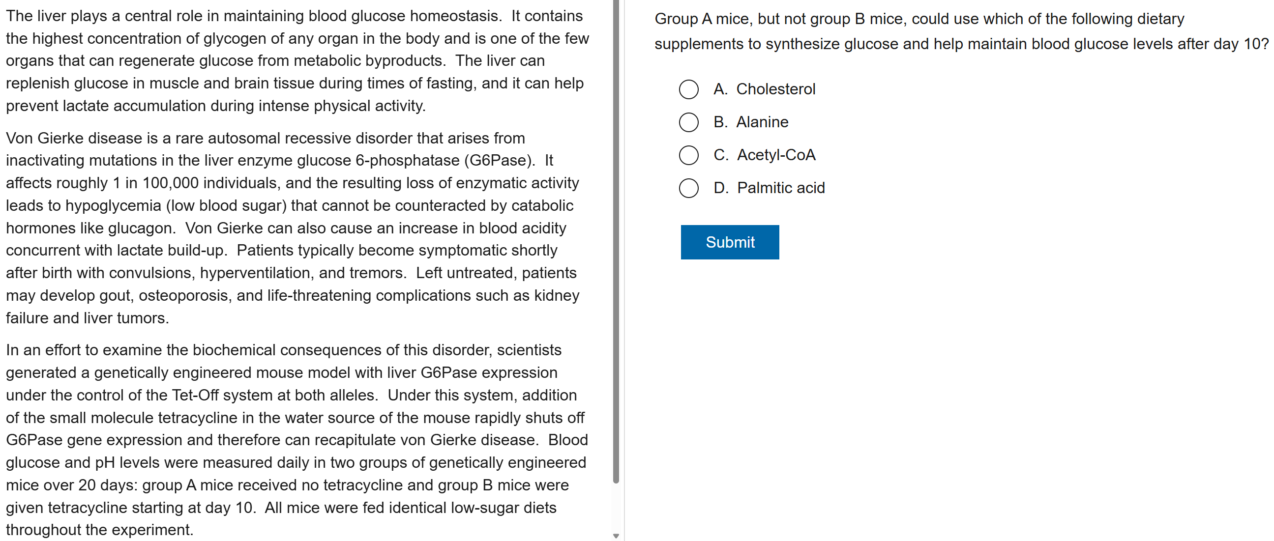Choose the Alanine radio option

[x=688, y=122]
